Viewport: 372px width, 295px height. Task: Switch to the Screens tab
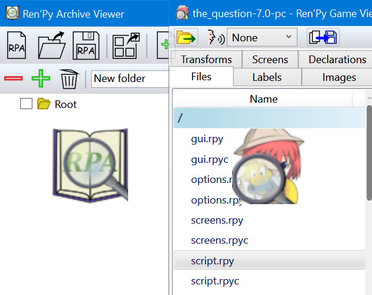[x=270, y=59]
